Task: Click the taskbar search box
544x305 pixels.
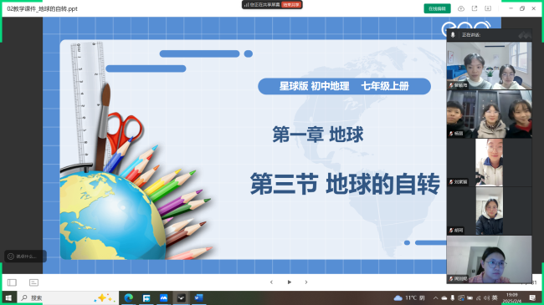Action: (x=68, y=297)
